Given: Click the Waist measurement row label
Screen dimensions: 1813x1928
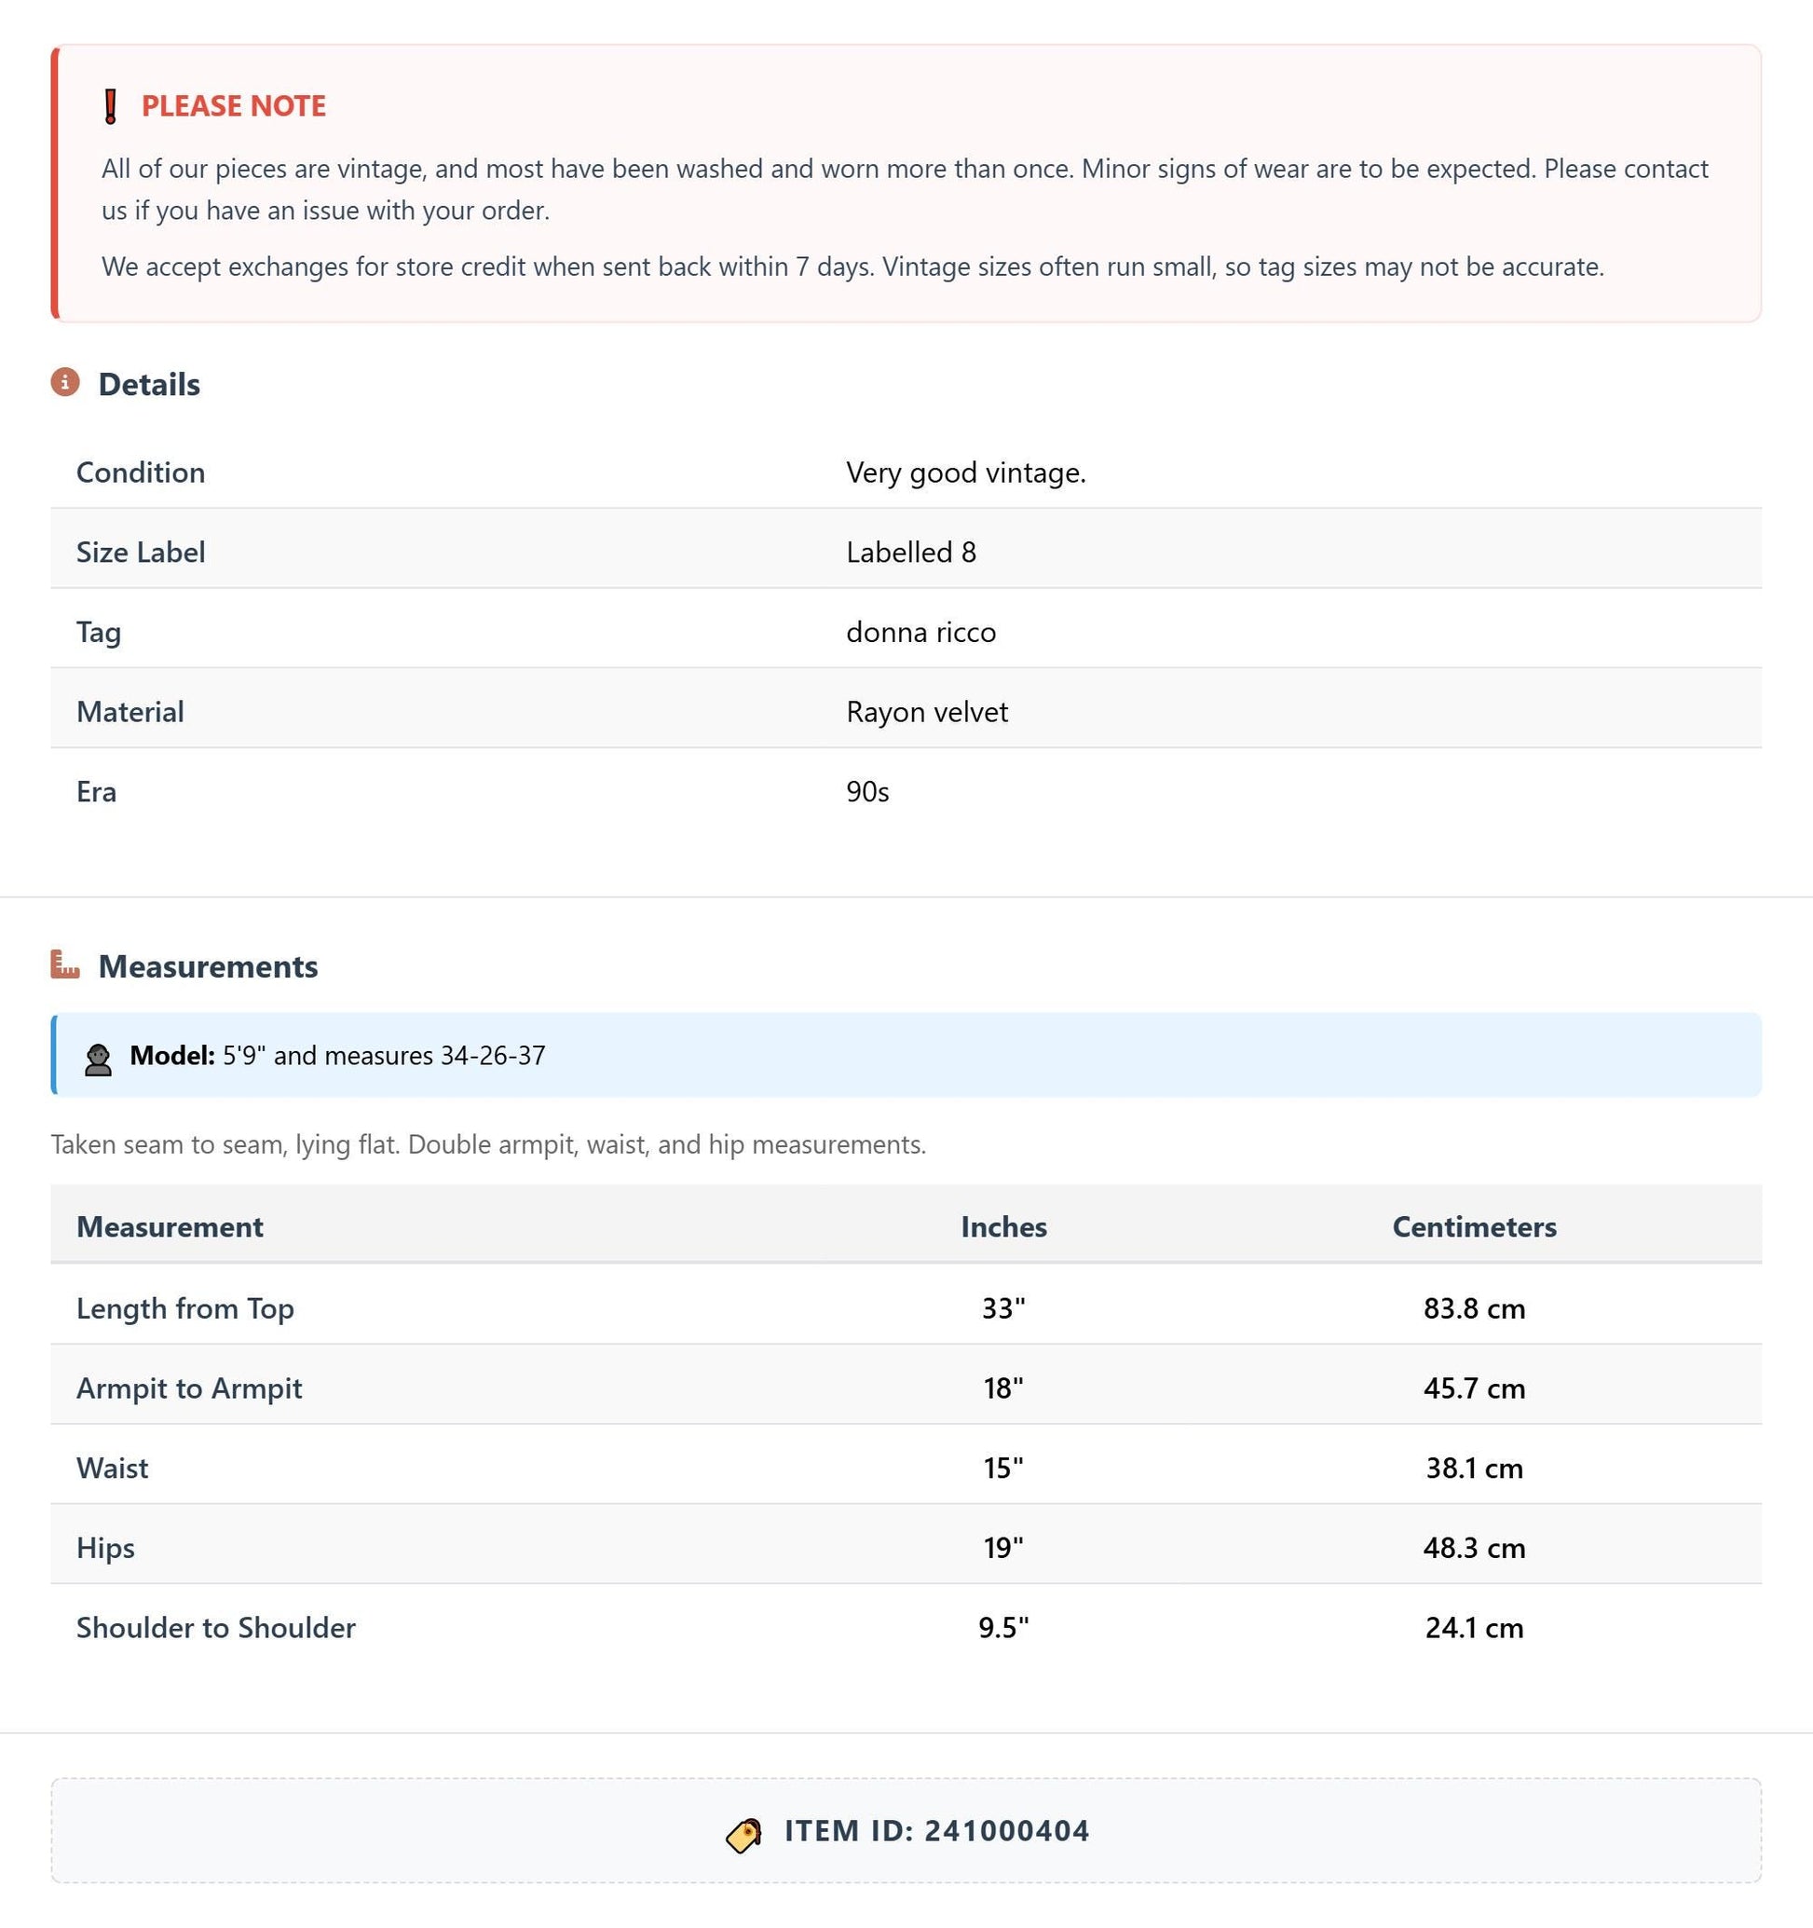Looking at the screenshot, I should [x=113, y=1468].
